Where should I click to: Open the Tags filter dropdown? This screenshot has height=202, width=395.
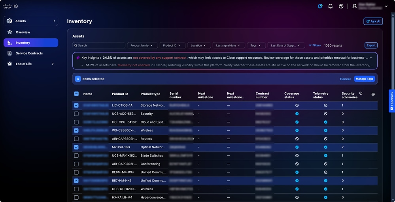pyautogui.click(x=256, y=45)
